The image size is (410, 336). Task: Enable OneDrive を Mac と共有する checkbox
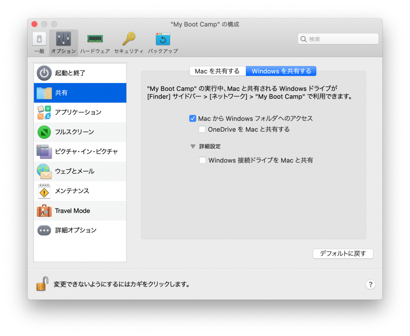(202, 129)
